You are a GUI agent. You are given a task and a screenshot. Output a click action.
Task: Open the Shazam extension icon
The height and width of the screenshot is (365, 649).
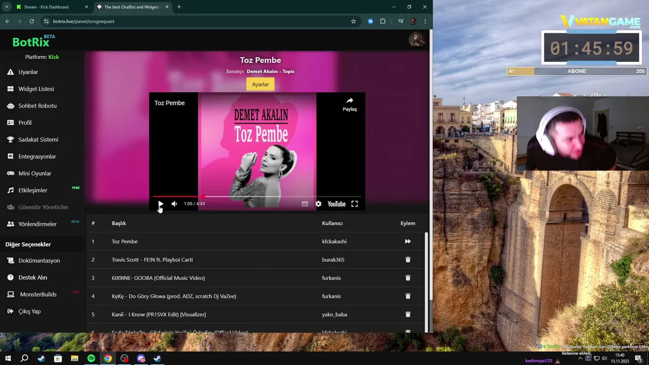pyautogui.click(x=371, y=21)
